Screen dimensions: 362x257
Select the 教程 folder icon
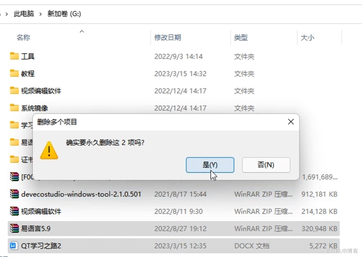14,73
